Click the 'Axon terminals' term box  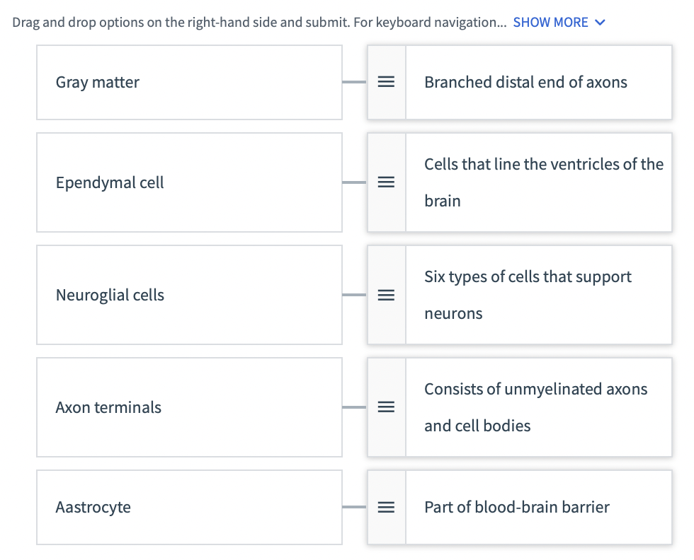click(188, 407)
